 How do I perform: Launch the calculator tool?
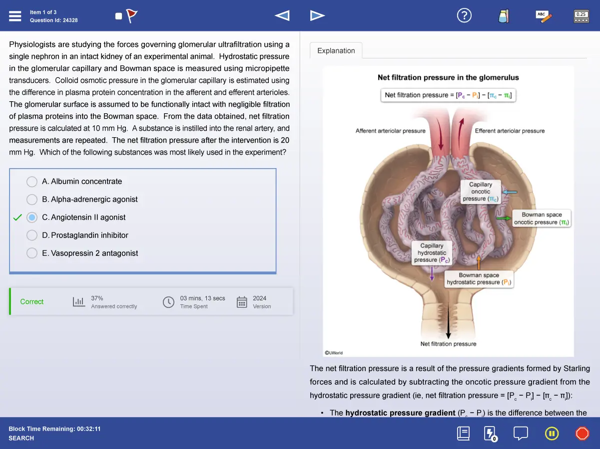point(581,16)
